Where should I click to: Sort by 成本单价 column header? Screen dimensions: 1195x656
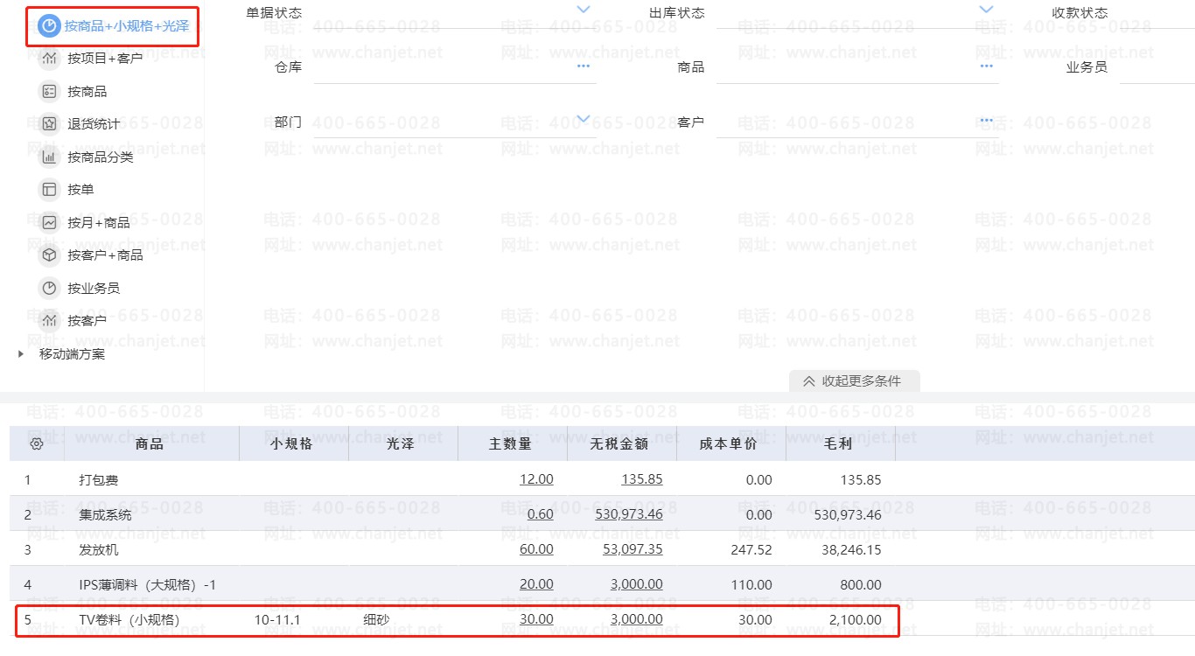point(731,443)
